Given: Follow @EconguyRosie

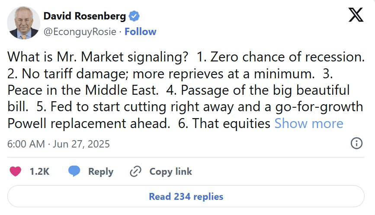Looking at the screenshot, I should [141, 32].
